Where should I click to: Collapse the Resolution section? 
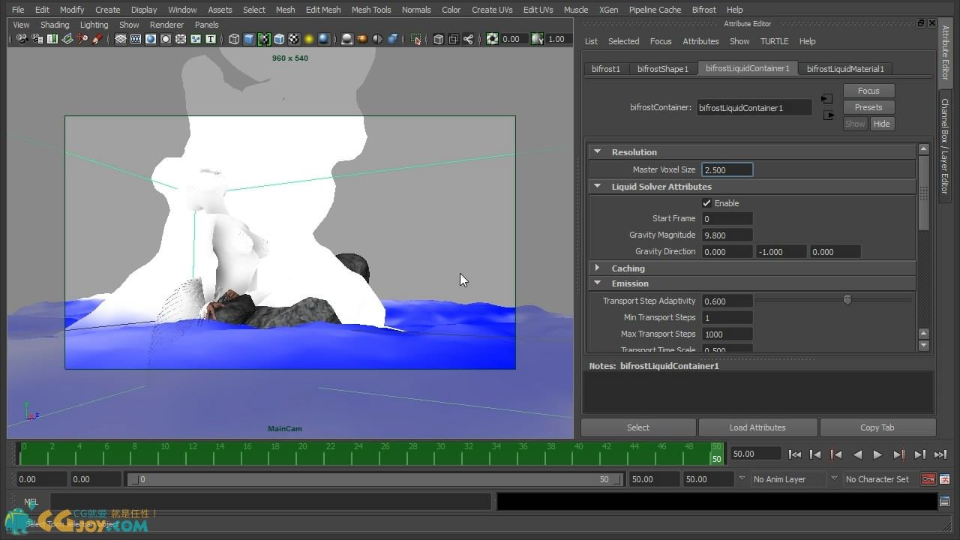tap(598, 151)
